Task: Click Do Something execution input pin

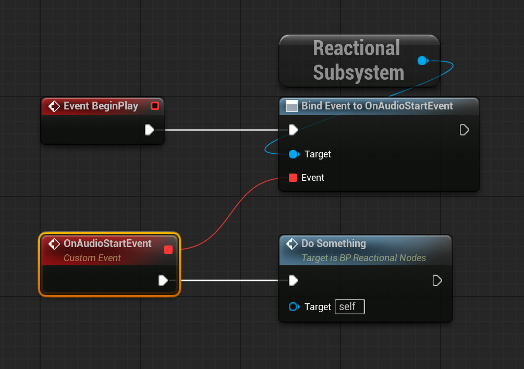Action: tap(294, 281)
